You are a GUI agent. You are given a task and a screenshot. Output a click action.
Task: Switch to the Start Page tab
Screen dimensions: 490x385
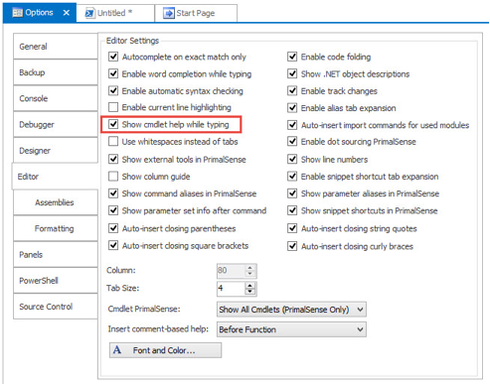tap(196, 13)
